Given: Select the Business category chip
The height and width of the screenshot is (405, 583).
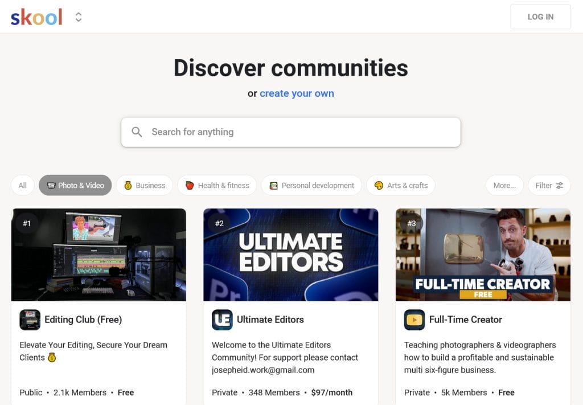Looking at the screenshot, I should (x=145, y=185).
